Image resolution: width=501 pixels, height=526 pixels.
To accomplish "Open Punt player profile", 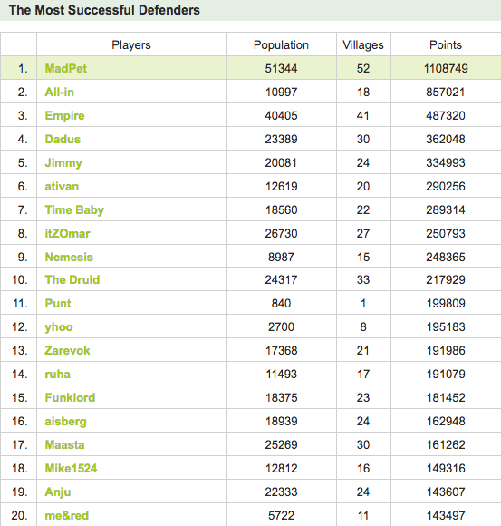I will coord(58,303).
